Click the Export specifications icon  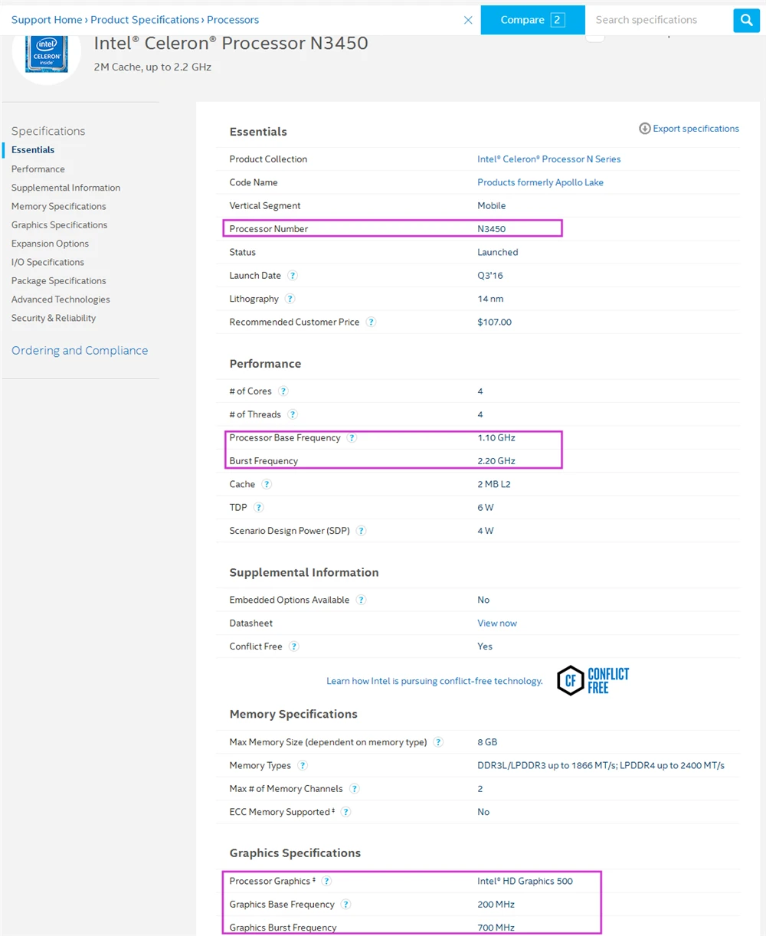click(644, 129)
